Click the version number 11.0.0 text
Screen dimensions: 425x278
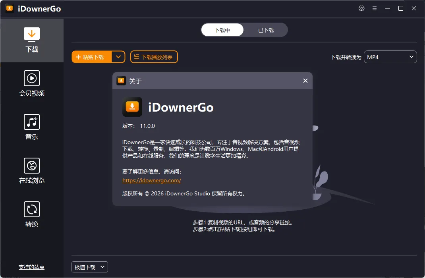(147, 126)
